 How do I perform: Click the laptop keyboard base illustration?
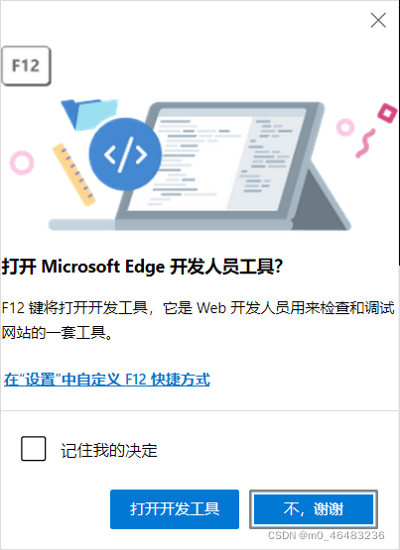(x=171, y=225)
